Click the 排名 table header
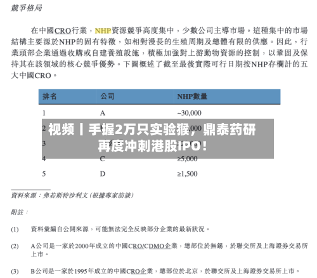317x278 pixels. (49, 96)
